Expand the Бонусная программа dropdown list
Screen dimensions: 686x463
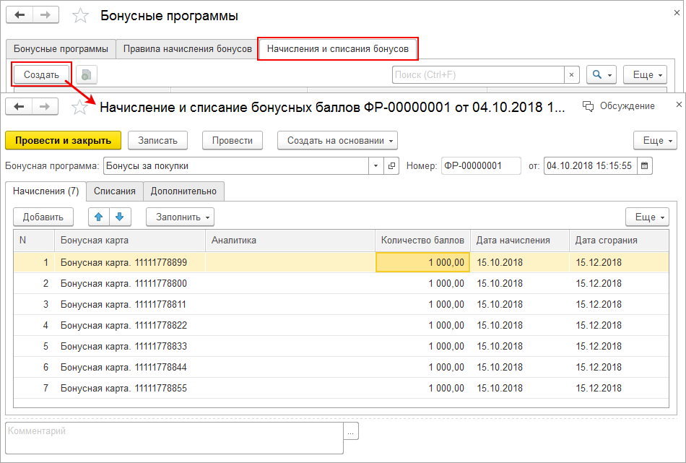pos(375,166)
